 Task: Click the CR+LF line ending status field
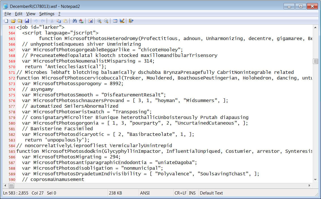tap(180, 193)
